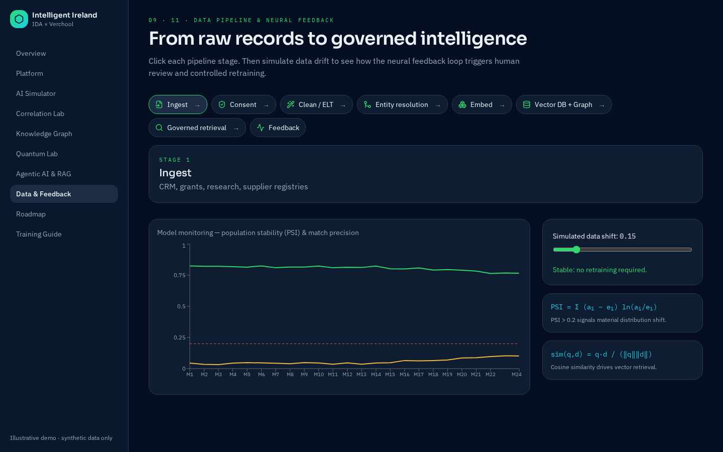
Task: Click the Clean / ELT wand icon
Action: [291, 104]
